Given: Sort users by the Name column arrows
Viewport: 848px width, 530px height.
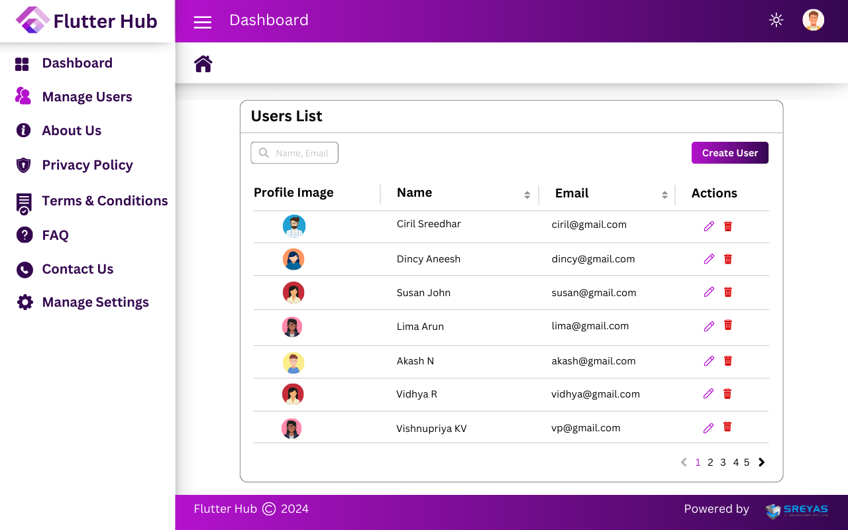Looking at the screenshot, I should [x=527, y=195].
